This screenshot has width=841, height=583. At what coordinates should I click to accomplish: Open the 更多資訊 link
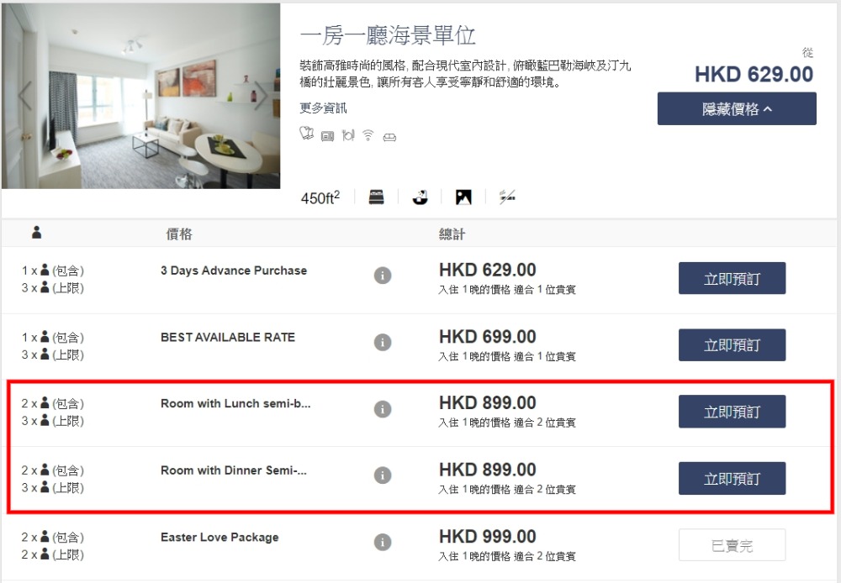[323, 108]
